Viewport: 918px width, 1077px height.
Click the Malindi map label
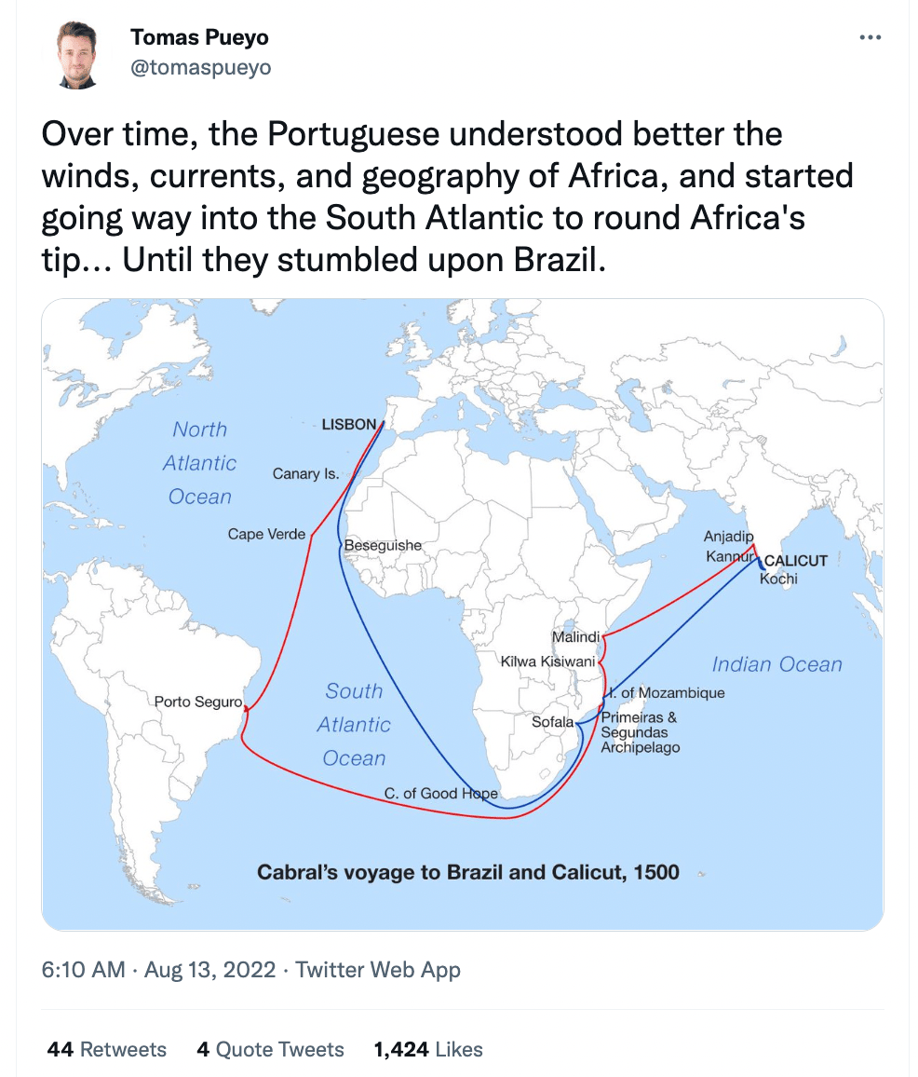[x=575, y=636]
